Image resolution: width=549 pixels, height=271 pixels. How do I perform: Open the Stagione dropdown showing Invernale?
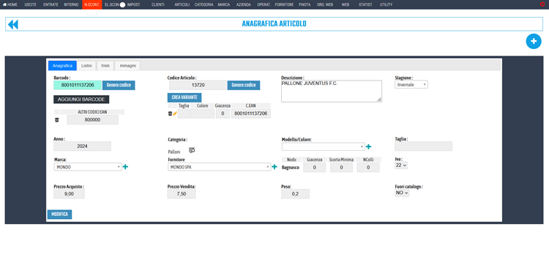point(411,84)
